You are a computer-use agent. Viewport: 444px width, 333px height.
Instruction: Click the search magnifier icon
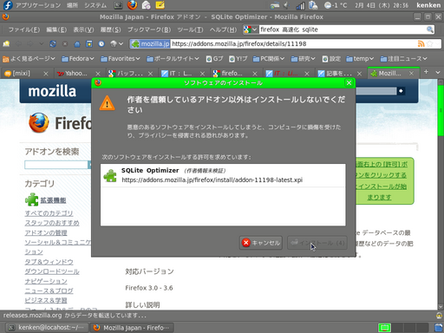pos(430,29)
